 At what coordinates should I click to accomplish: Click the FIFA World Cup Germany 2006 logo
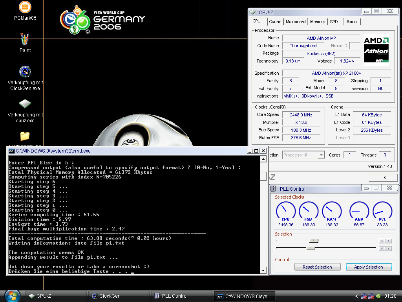tap(102, 20)
